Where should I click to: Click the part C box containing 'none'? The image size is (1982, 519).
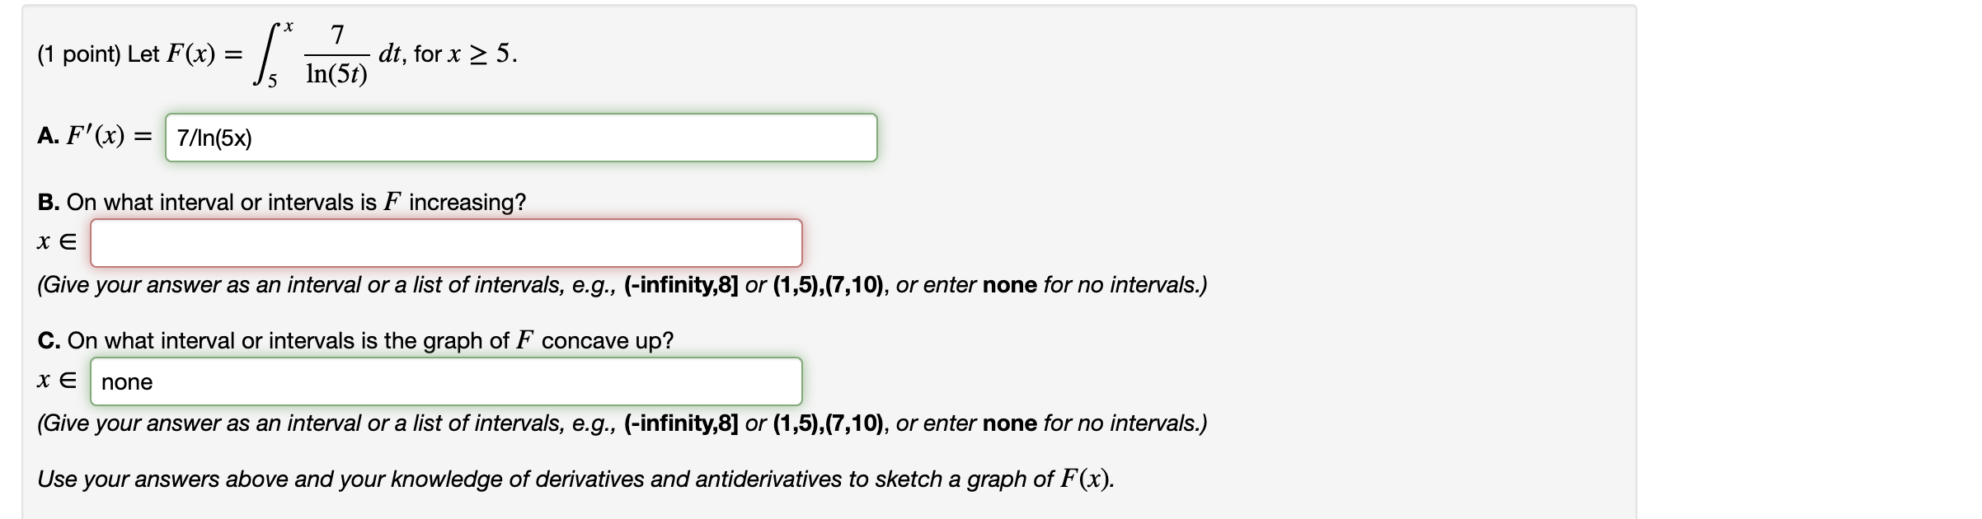click(445, 381)
